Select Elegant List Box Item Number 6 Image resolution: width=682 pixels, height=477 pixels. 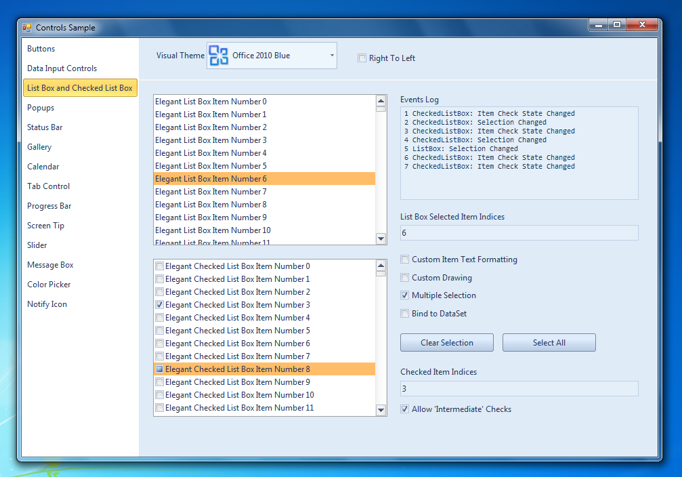pos(264,178)
